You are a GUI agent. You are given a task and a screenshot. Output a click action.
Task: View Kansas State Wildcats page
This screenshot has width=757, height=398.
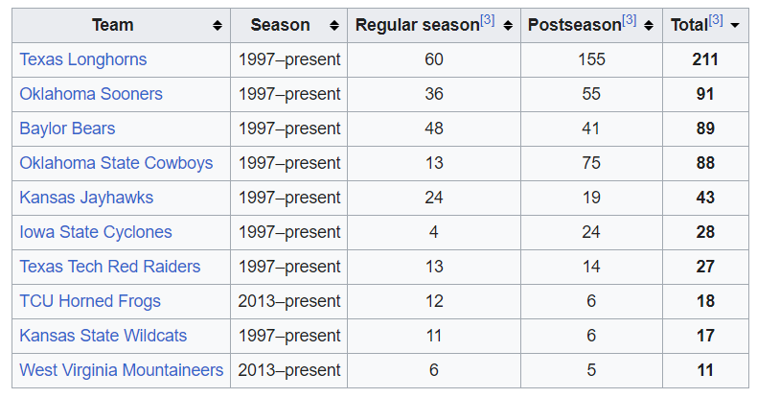coord(103,336)
